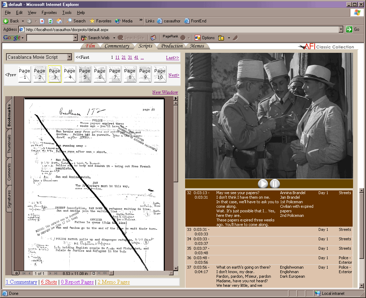Viewport: 366px width, 298px height.
Task: Click the Stop loading icon
Action: pyautogui.click(x=42, y=21)
